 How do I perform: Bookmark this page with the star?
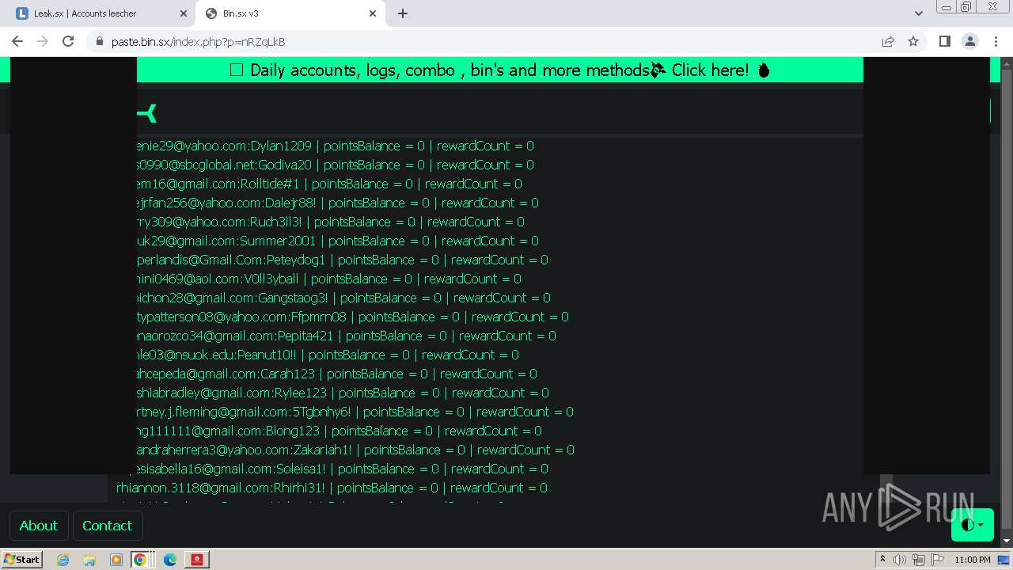[x=913, y=41]
